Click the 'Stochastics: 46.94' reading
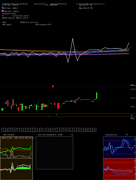The height and width of the screenshot is (180, 136). click(9, 14)
